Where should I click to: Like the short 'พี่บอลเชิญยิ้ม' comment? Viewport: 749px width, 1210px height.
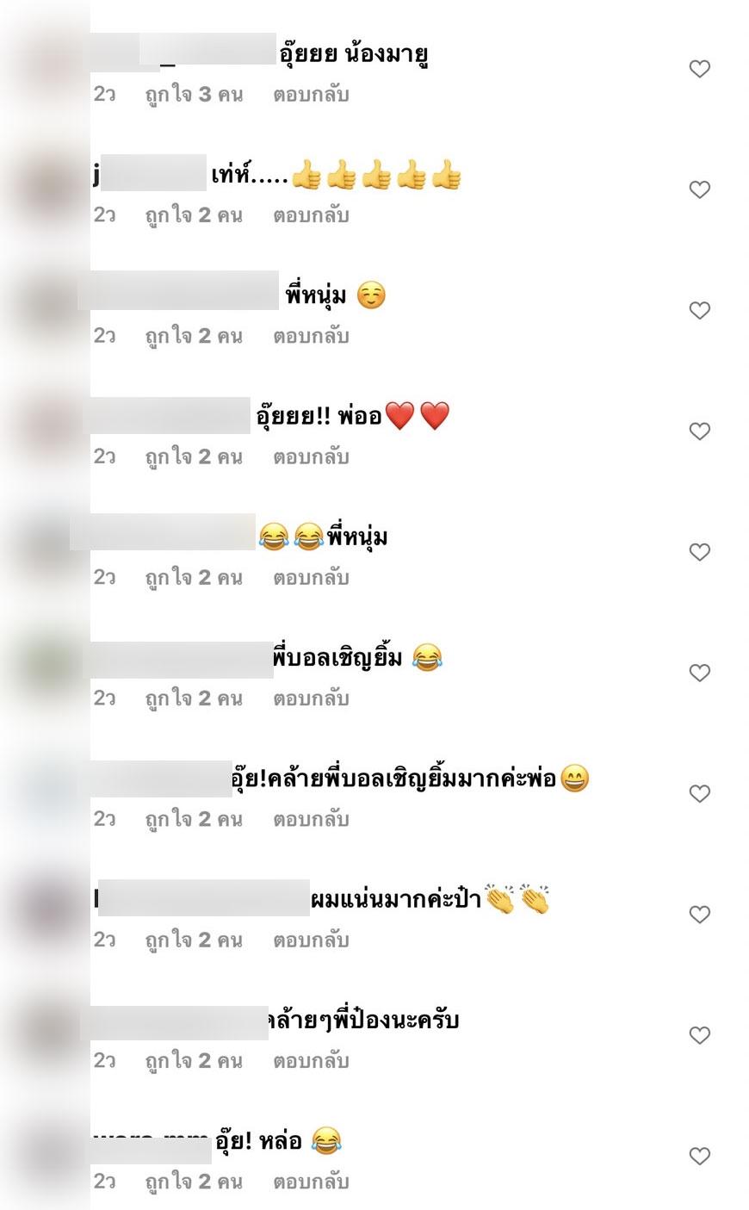(700, 673)
